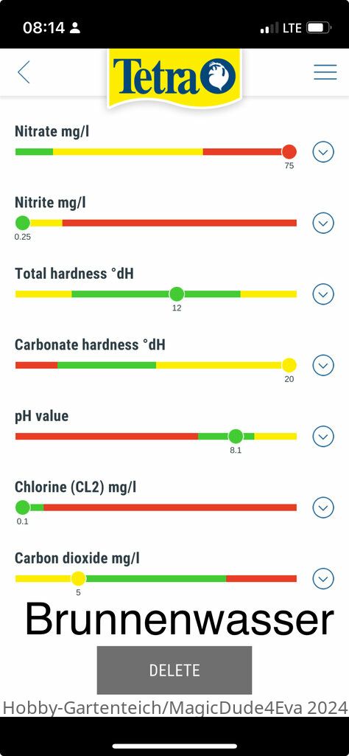The height and width of the screenshot is (756, 349).
Task: Expand the pH value details chevron
Action: click(x=323, y=437)
